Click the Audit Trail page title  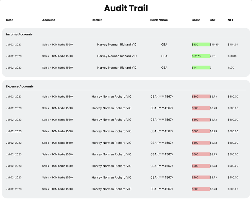pyautogui.click(x=126, y=8)
